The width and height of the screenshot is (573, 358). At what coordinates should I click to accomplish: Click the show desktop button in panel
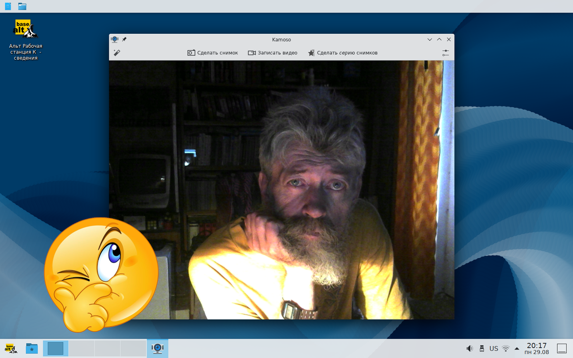pos(562,348)
